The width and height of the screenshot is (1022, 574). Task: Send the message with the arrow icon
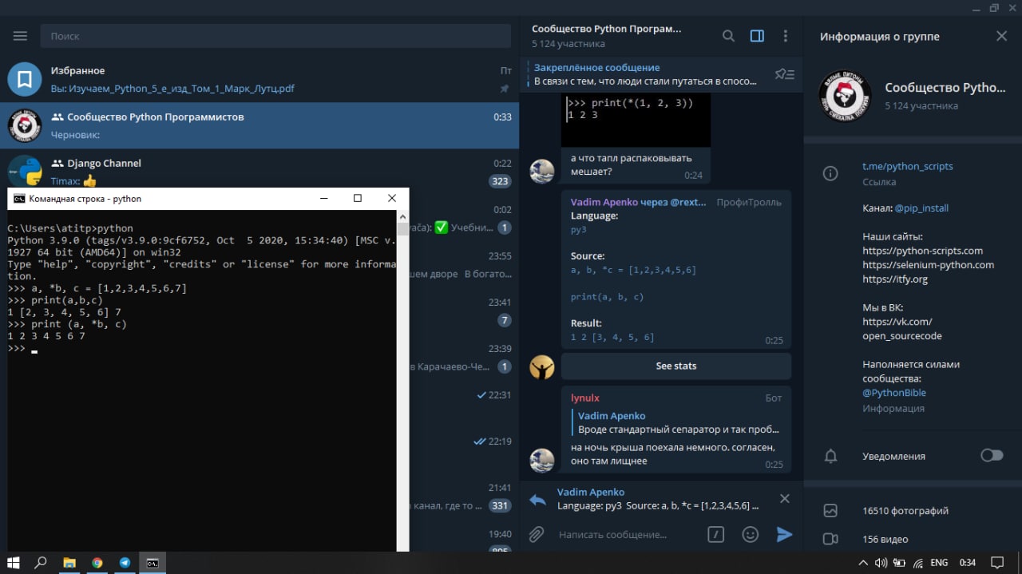click(x=784, y=534)
